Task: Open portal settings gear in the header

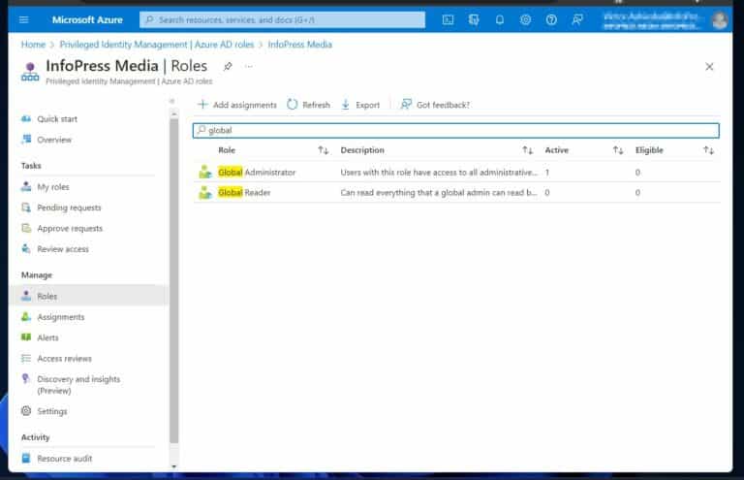Action: coord(525,20)
